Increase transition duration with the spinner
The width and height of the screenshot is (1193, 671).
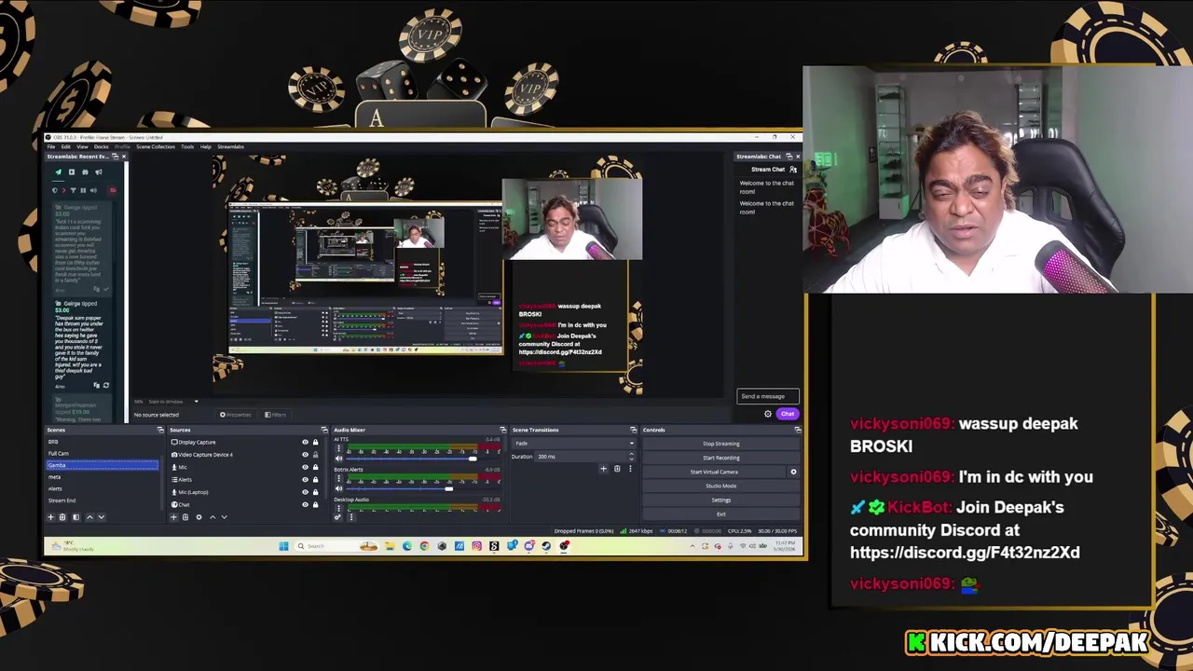point(631,455)
